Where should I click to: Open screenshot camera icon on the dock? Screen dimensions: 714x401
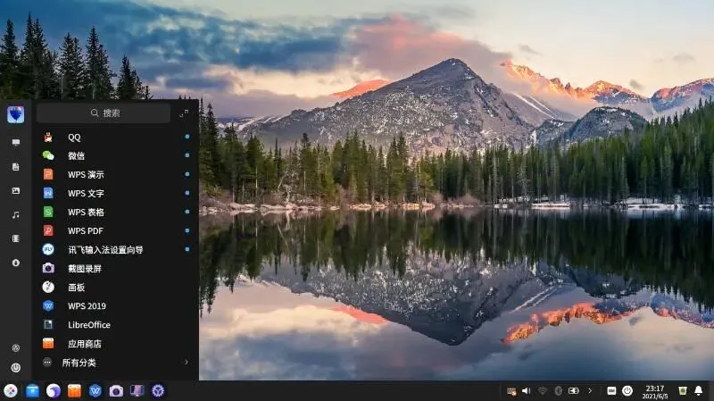point(116,391)
